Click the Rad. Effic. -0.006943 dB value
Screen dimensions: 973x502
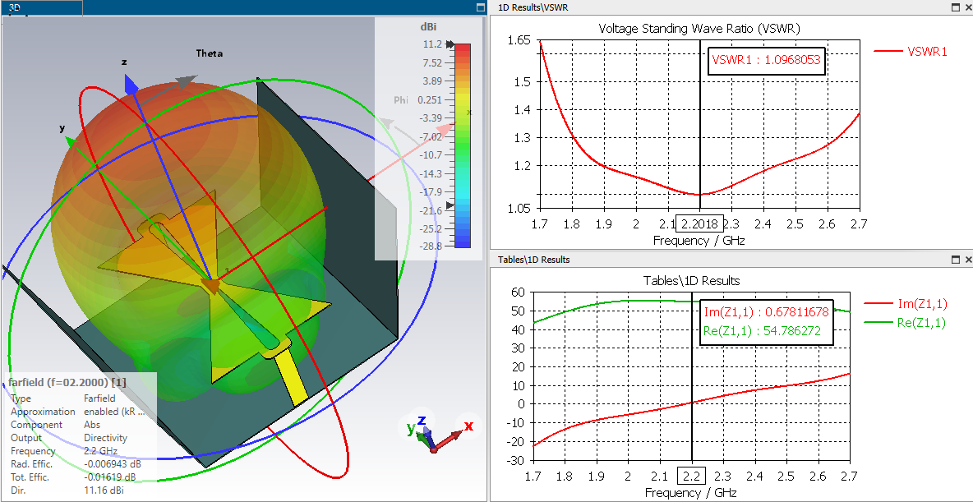[112, 464]
